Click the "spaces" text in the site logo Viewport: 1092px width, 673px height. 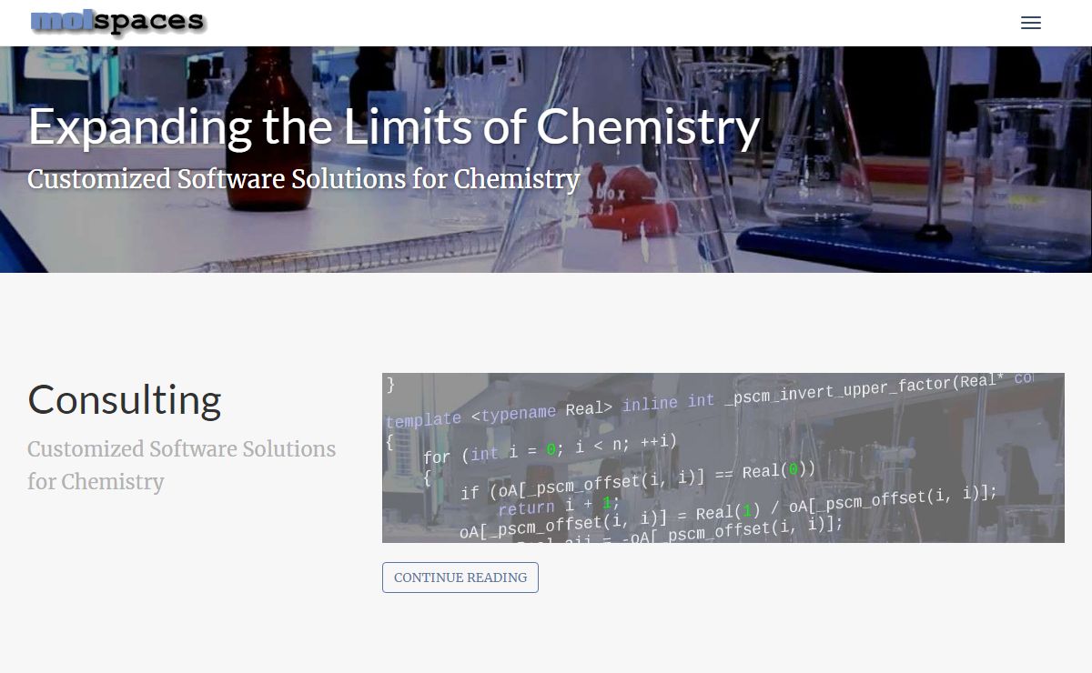coord(145,23)
